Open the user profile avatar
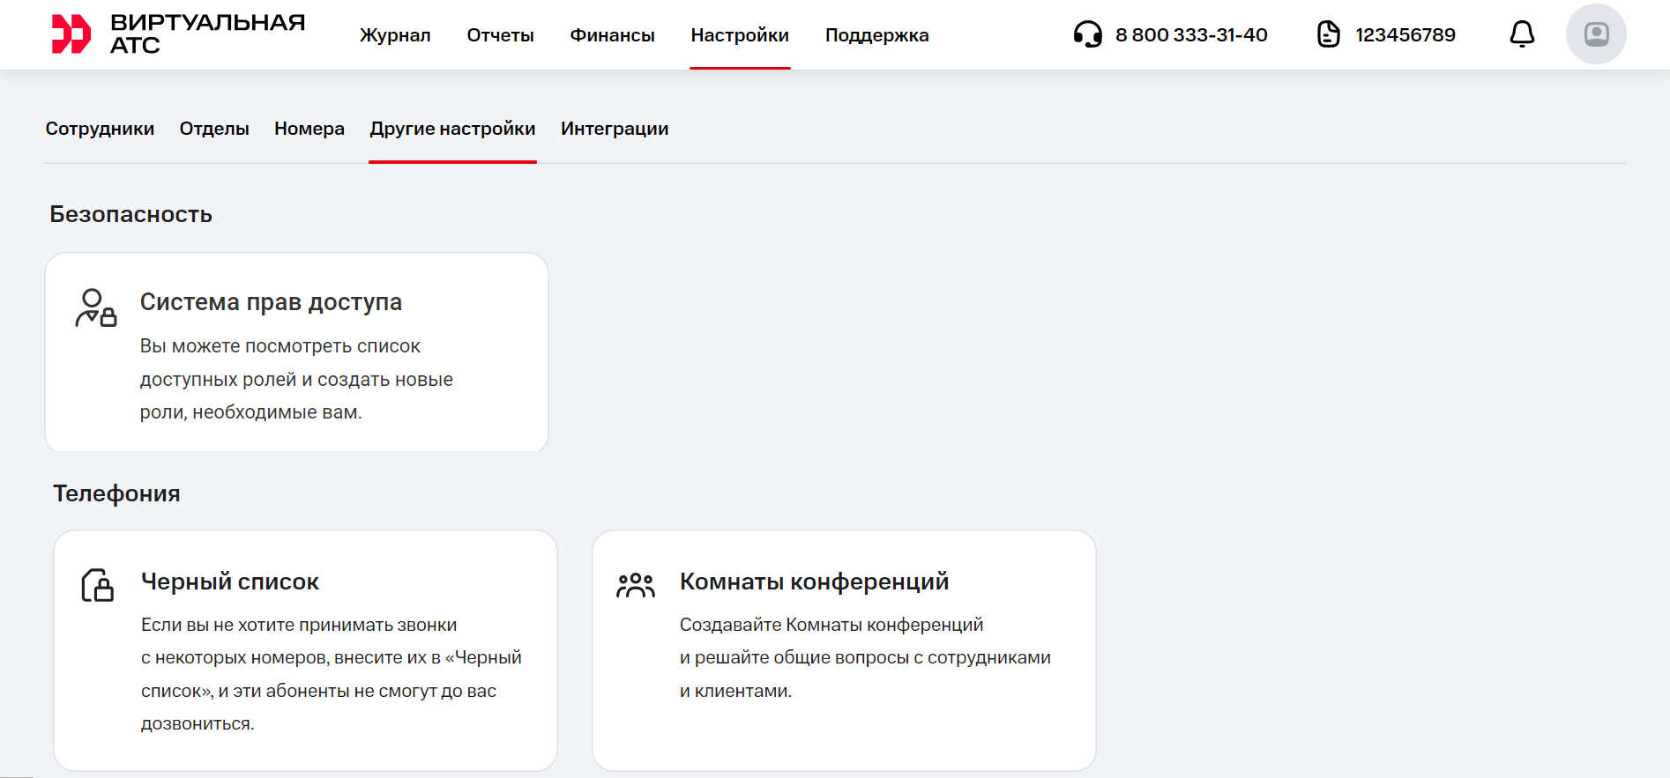The height and width of the screenshot is (778, 1670). point(1595,34)
